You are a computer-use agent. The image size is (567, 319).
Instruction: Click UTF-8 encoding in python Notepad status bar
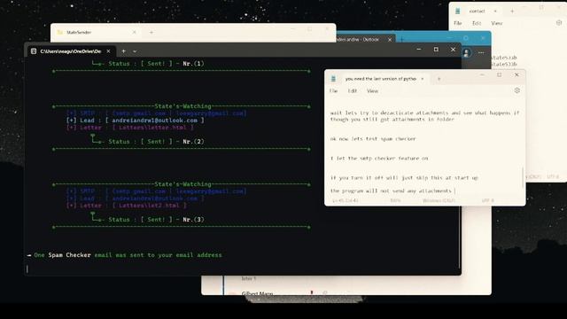[x=487, y=200]
